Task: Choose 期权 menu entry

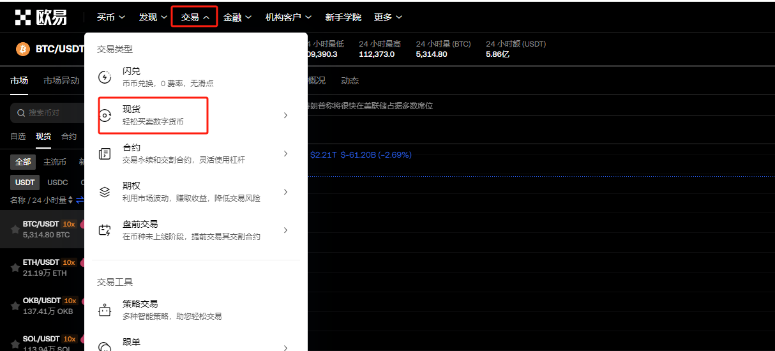Action: tap(196, 192)
